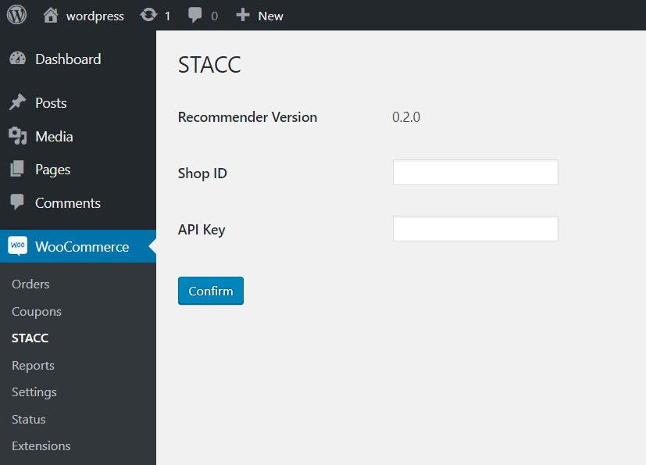Open the Extensions submenu link
Screen dimensions: 646x465
pyautogui.click(x=41, y=446)
